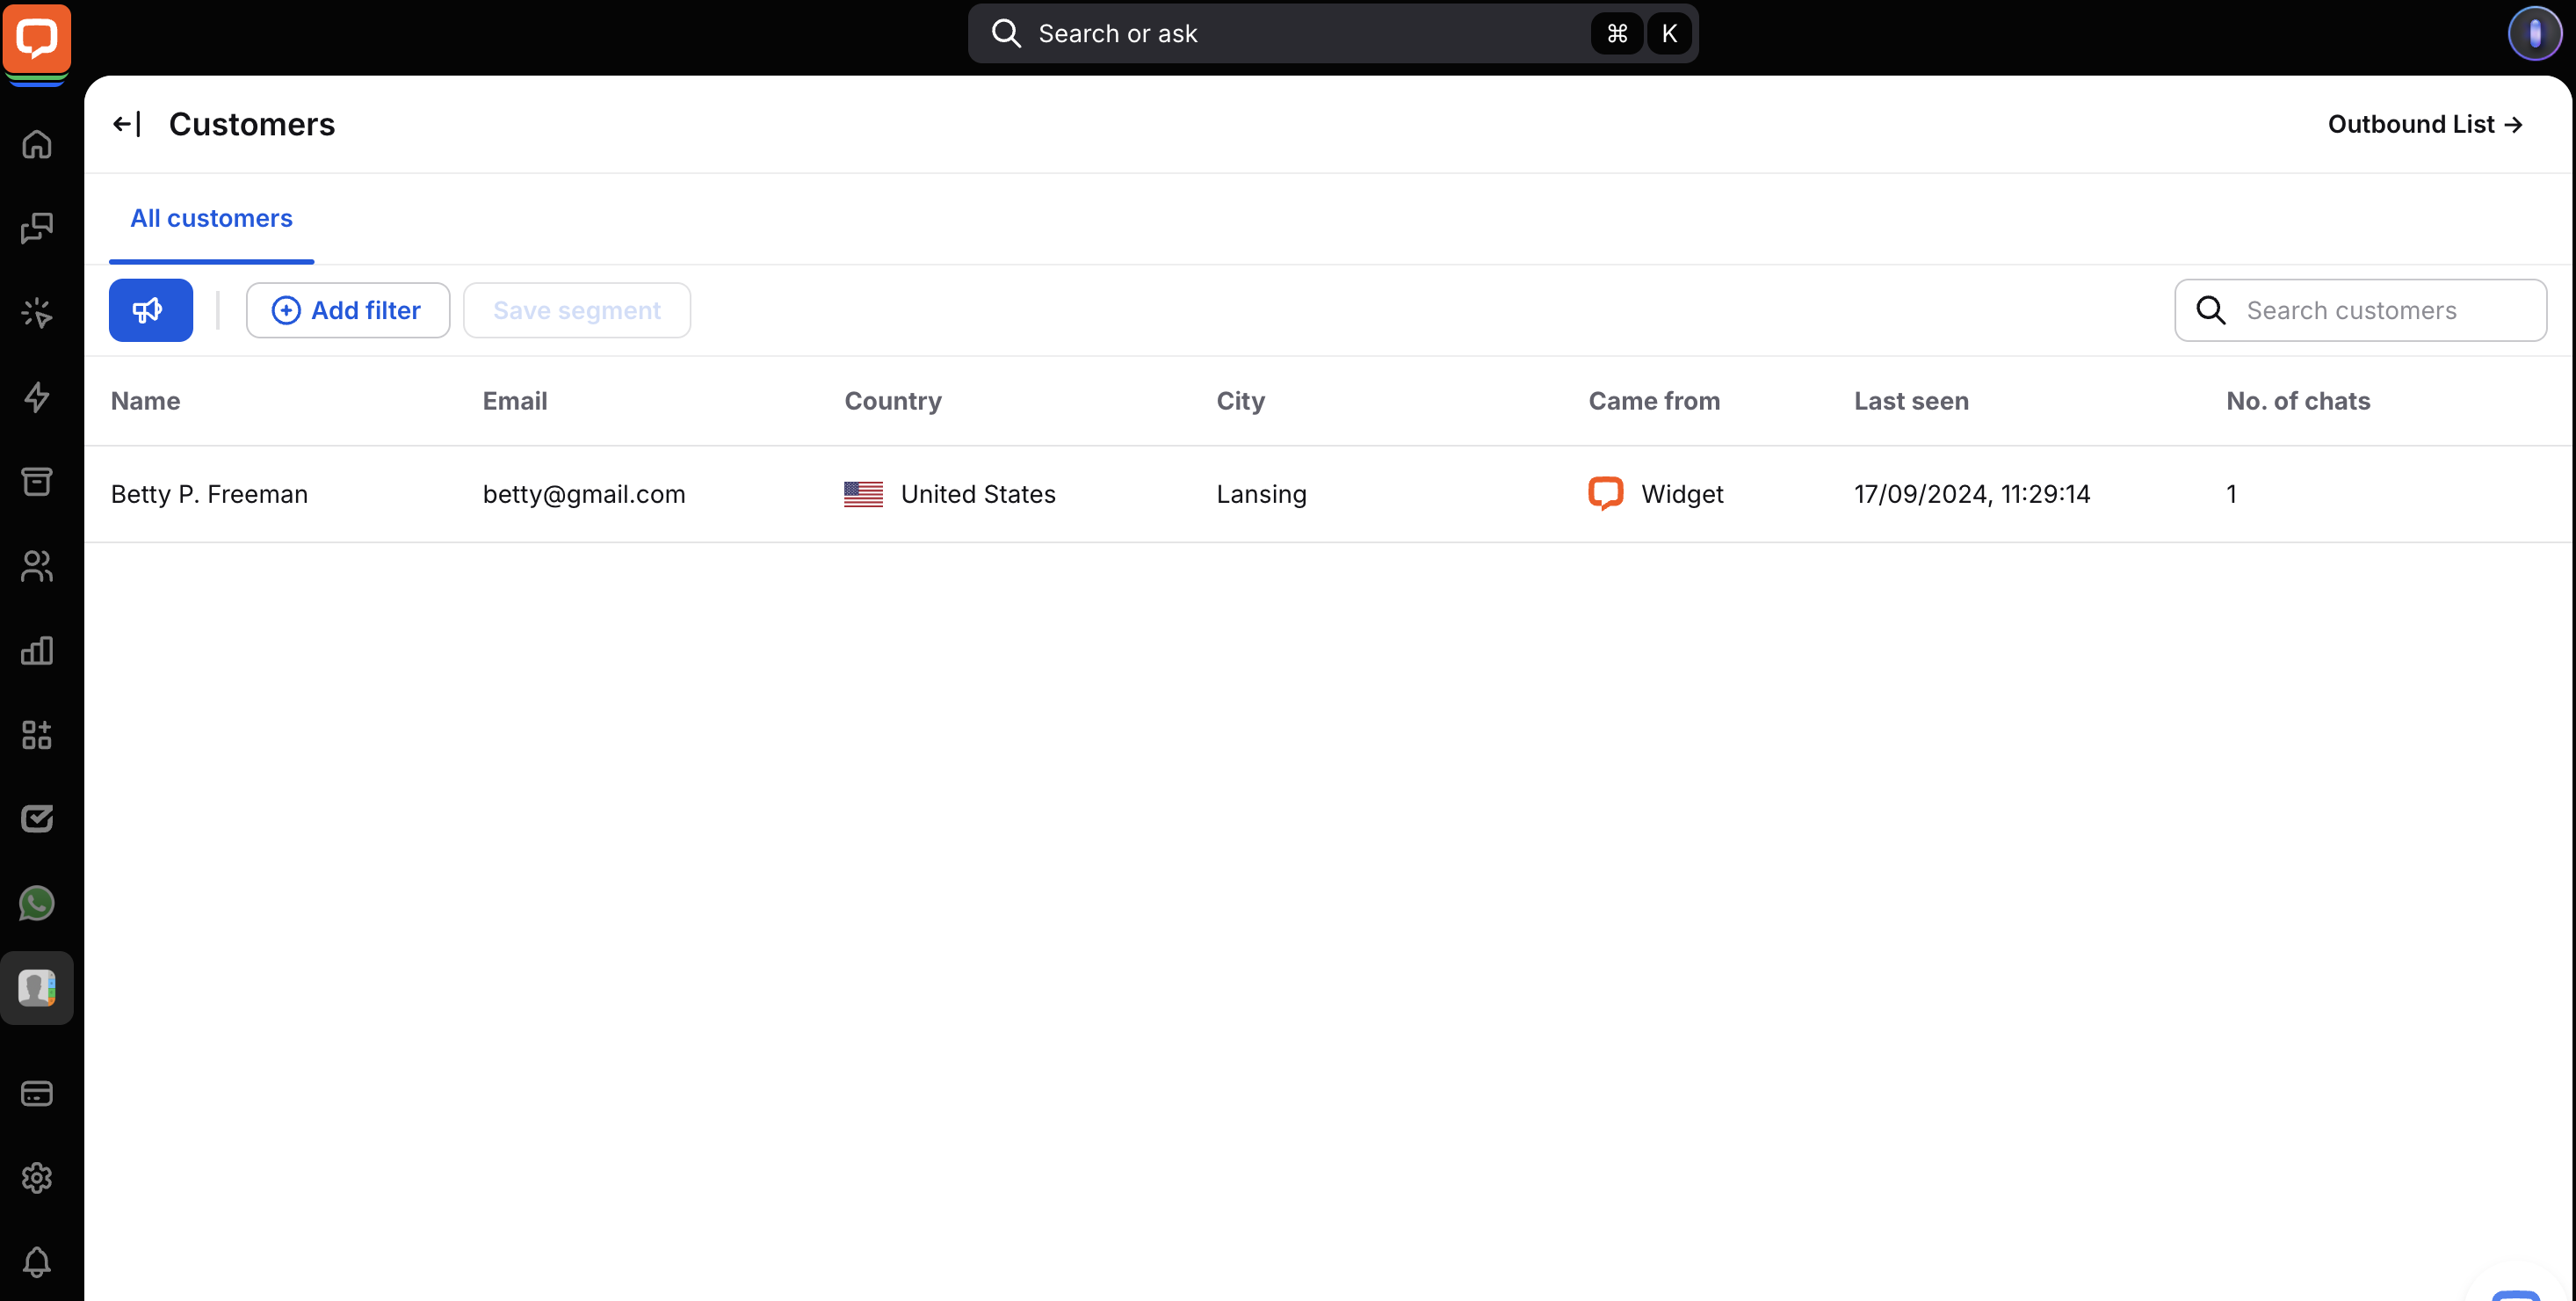Image resolution: width=2576 pixels, height=1301 pixels.
Task: Navigate to Outbound List page
Action: 2425,123
